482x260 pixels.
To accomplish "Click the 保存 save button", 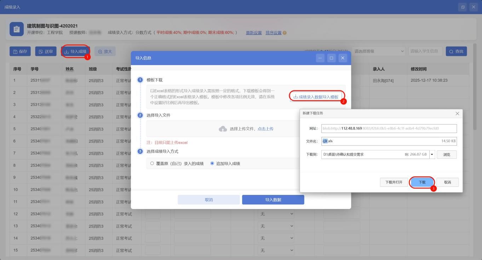I will pos(20,51).
